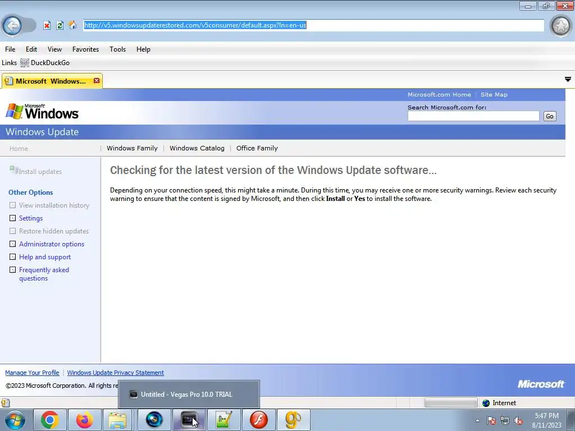
Task: Click View installation history
Action: (54, 205)
